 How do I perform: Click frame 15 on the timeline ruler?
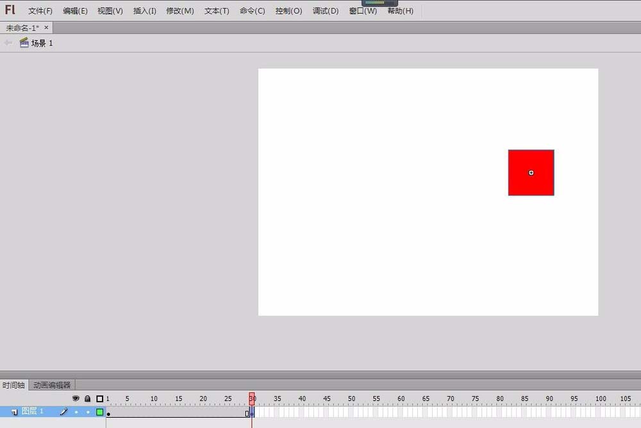pos(179,399)
